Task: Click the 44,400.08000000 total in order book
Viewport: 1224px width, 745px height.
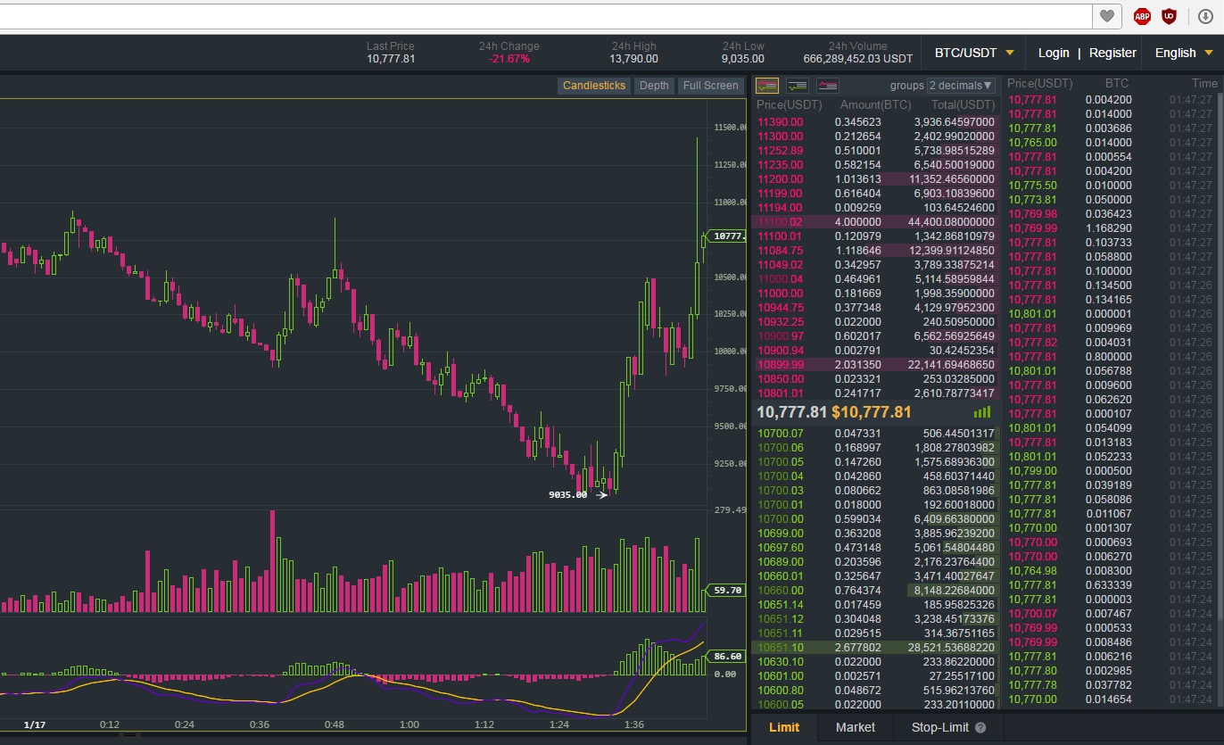Action: [x=951, y=222]
